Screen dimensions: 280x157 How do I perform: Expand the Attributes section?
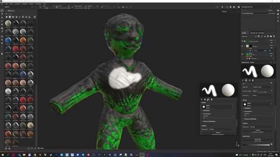(247, 108)
